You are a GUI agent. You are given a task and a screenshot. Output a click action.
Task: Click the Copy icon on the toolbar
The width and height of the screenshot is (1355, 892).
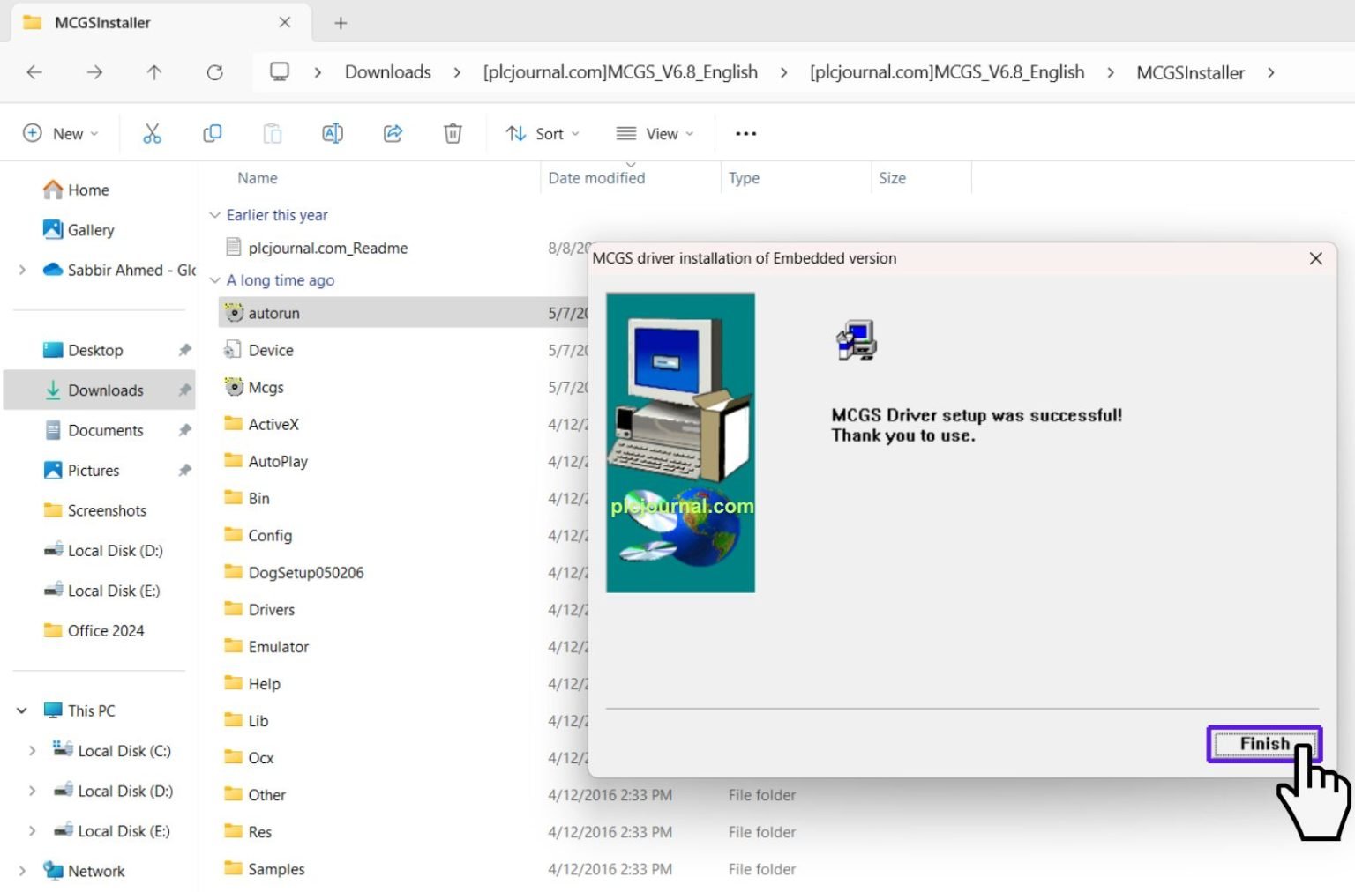click(212, 133)
